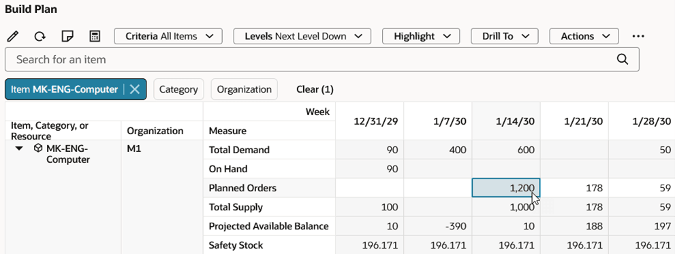Open the Criteria All Items dropdown
The image size is (675, 254).
(168, 36)
